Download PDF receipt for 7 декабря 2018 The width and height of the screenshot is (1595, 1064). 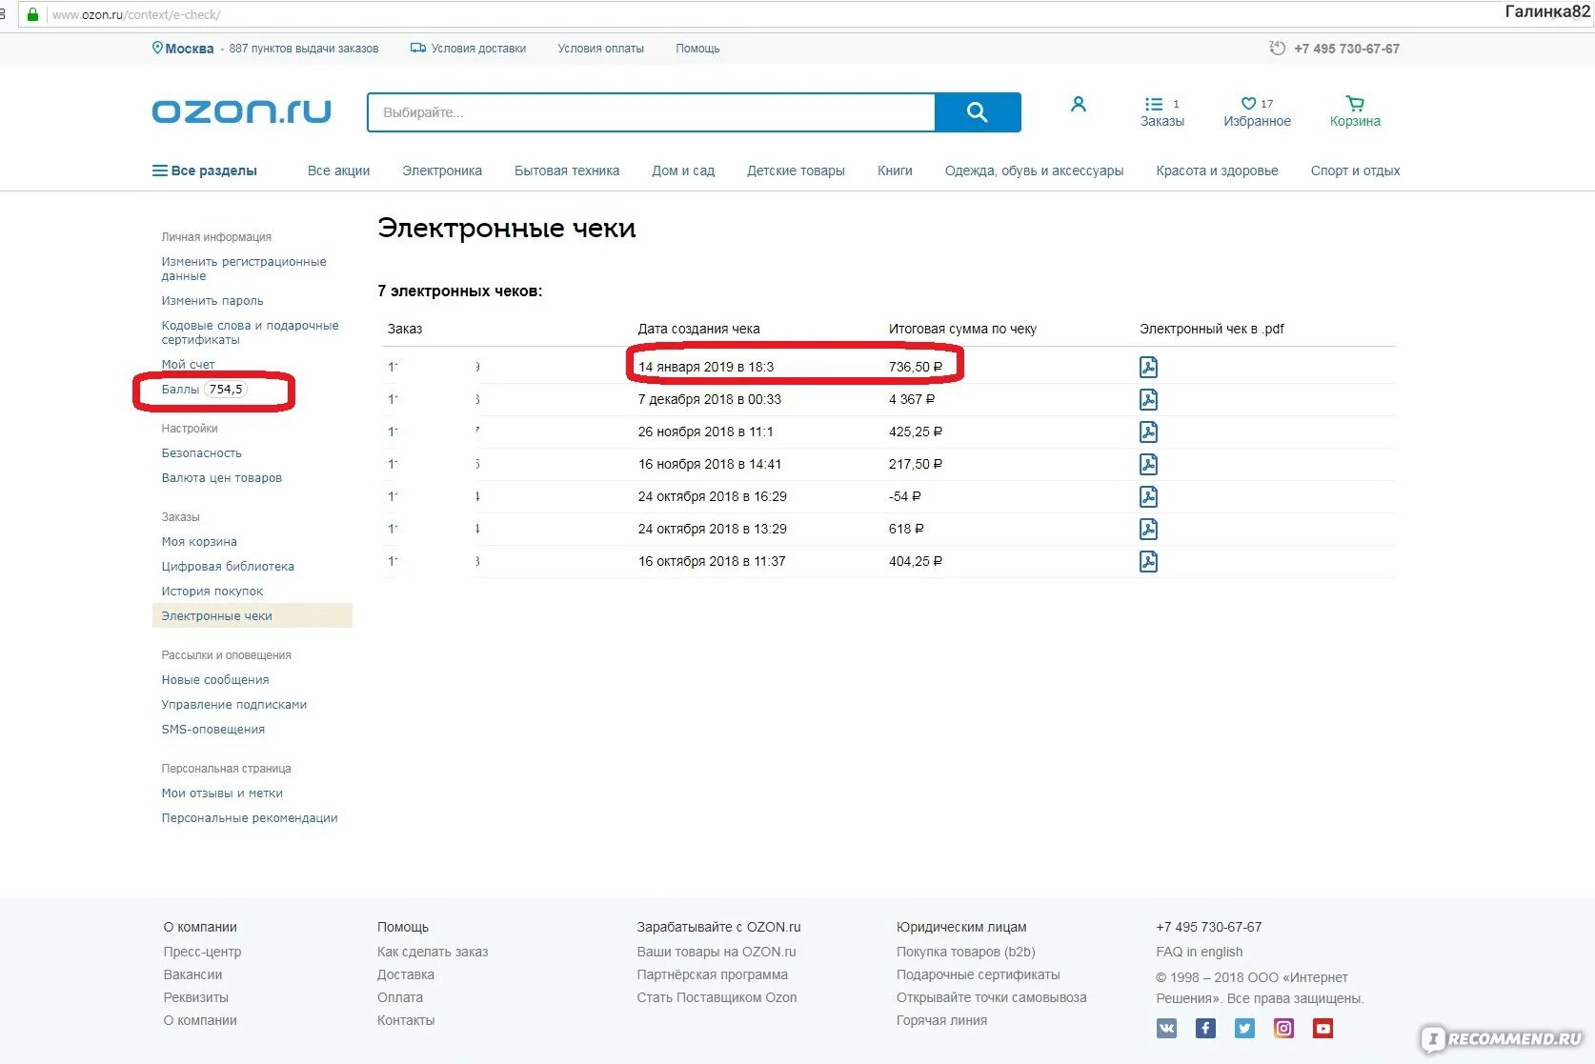pyautogui.click(x=1149, y=399)
